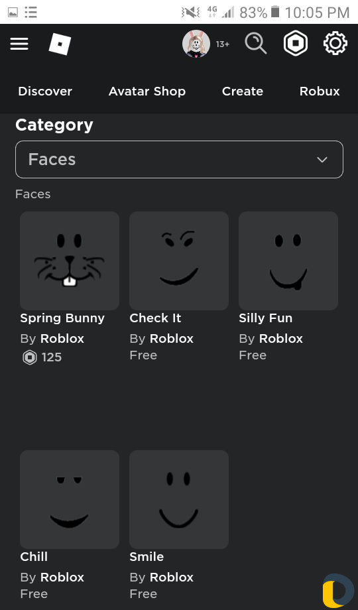Tap the magnifying glass search icon
The height and width of the screenshot is (610, 358).
click(x=256, y=43)
